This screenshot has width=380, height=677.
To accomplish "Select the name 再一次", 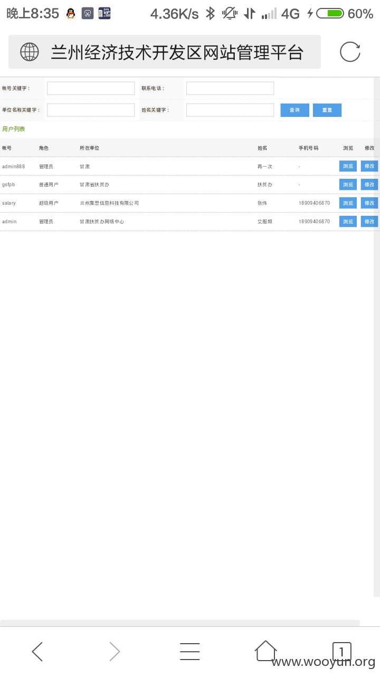I will point(265,166).
